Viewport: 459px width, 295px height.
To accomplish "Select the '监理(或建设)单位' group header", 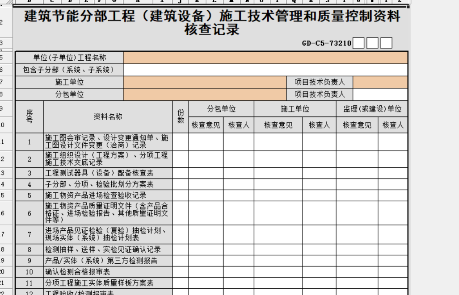I will pyautogui.click(x=372, y=109).
